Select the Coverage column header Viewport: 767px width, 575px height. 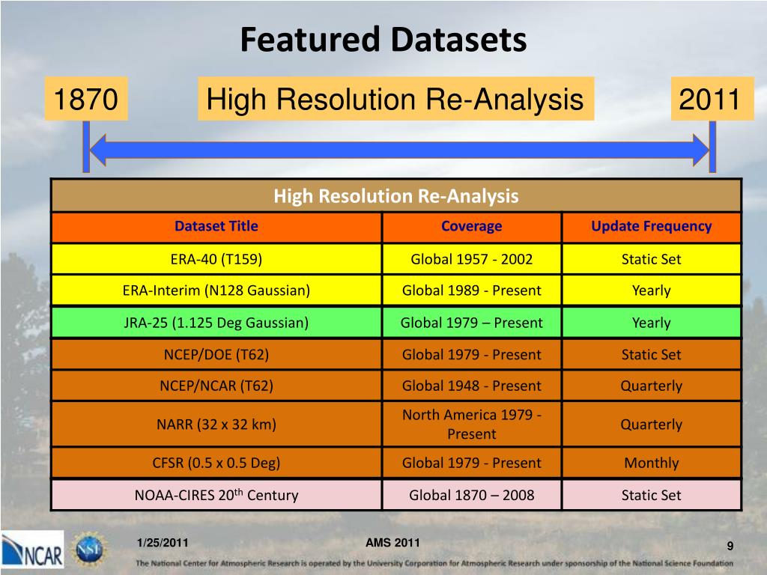(472, 227)
